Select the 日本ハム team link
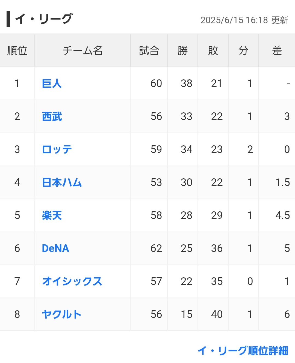Viewport: 295px width, 363px height. coord(62,182)
